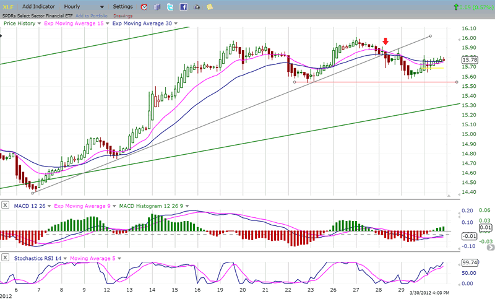Expand Price History options arrow
The image size is (495, 299).
[x=40, y=23]
